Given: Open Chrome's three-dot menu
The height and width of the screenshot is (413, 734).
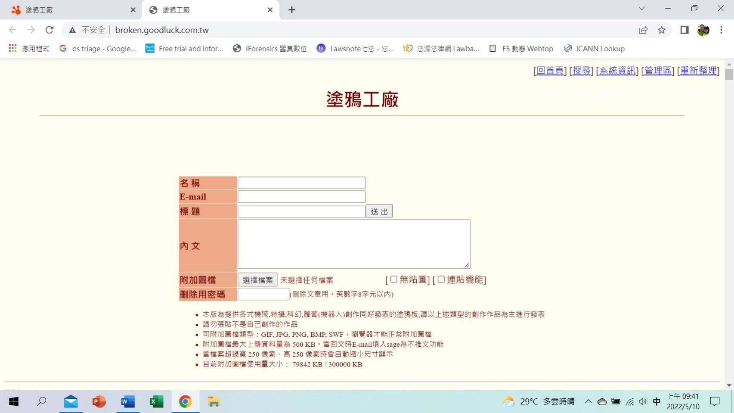Looking at the screenshot, I should (721, 30).
